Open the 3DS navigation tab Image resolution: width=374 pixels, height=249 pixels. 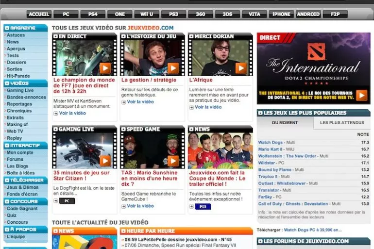click(227, 14)
